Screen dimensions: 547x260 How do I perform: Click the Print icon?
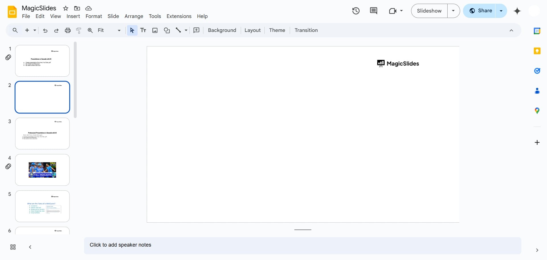68,30
